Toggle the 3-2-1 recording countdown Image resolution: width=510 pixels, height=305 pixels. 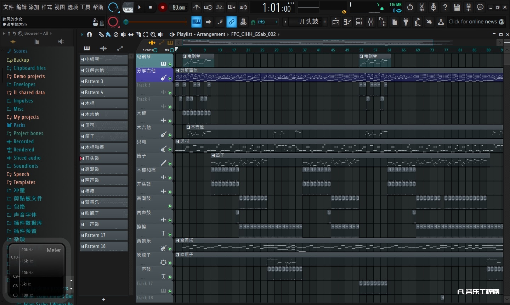pos(220,7)
